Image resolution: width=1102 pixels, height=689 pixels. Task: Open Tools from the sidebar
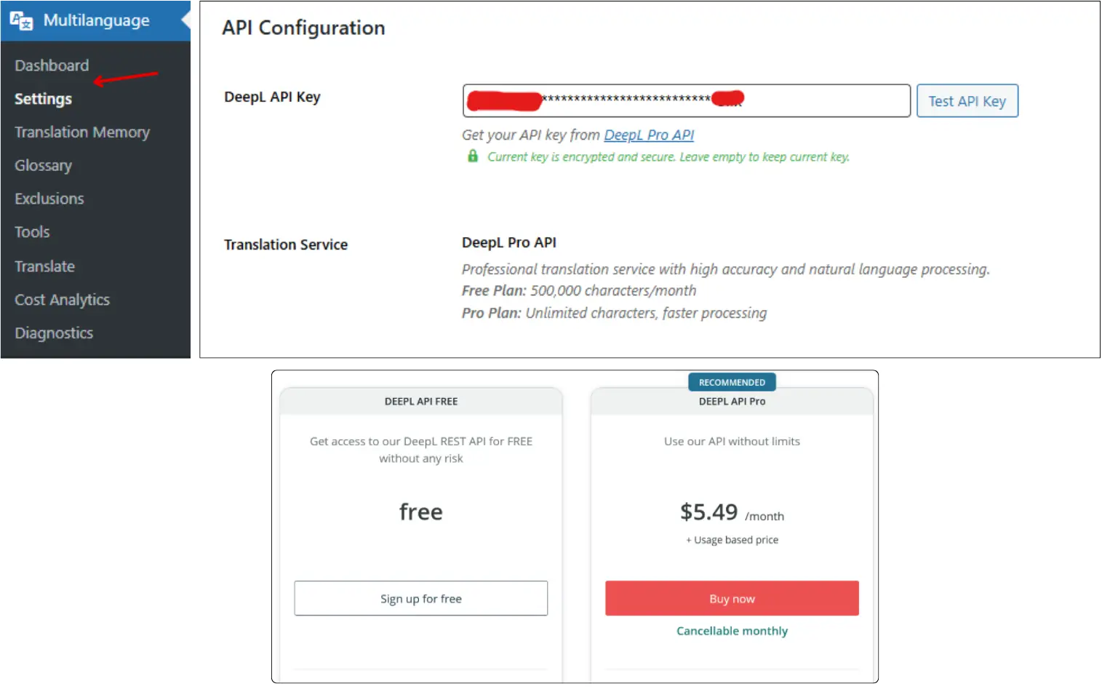[x=31, y=231]
